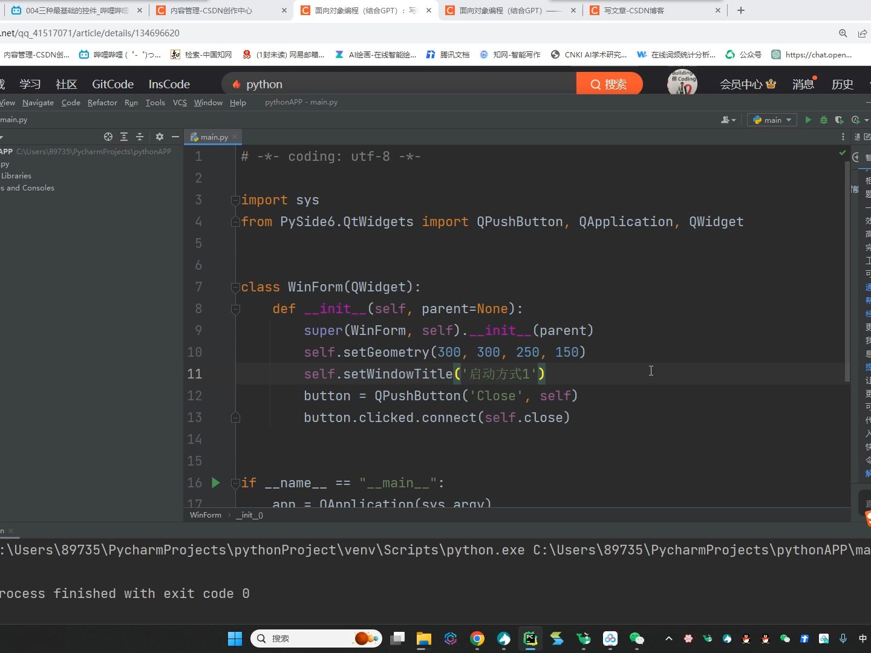Open Google Chrome from the taskbar

(477, 638)
